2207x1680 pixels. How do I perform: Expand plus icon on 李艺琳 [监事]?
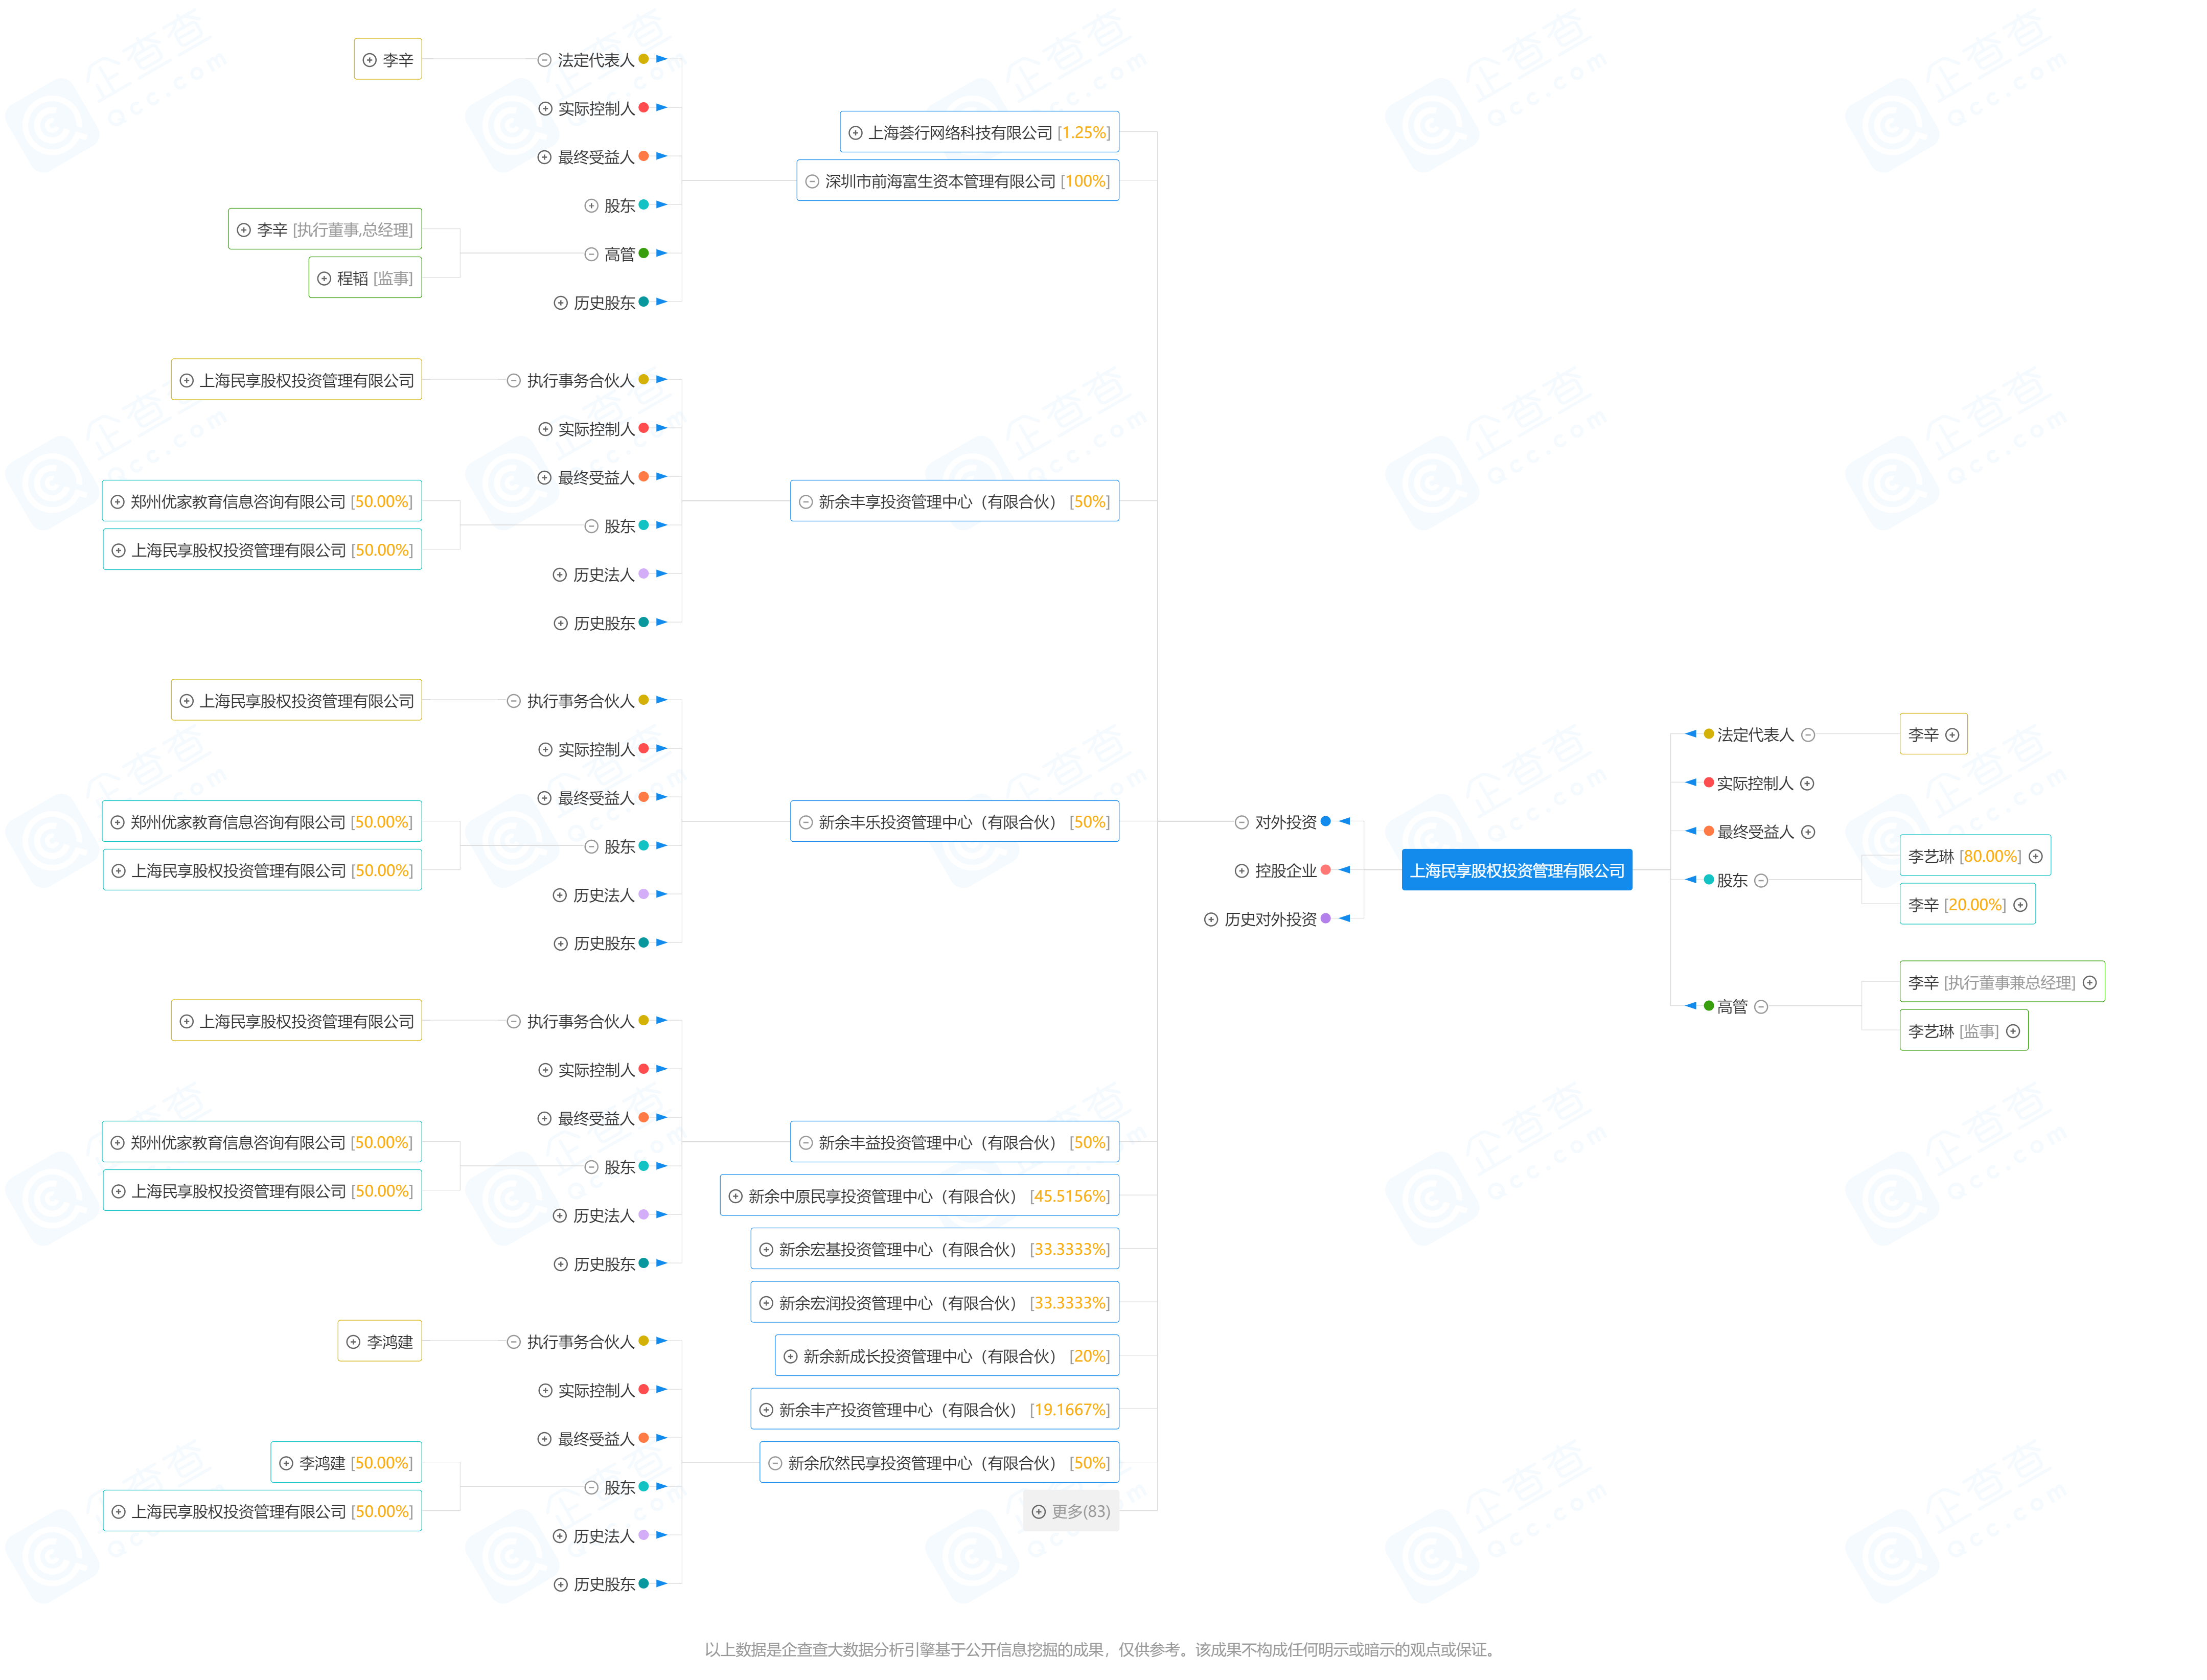[2012, 1031]
